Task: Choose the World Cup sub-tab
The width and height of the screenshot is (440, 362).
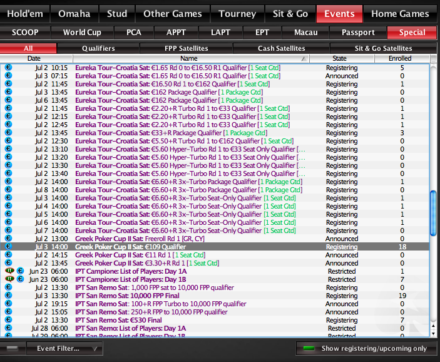Action: tap(82, 33)
